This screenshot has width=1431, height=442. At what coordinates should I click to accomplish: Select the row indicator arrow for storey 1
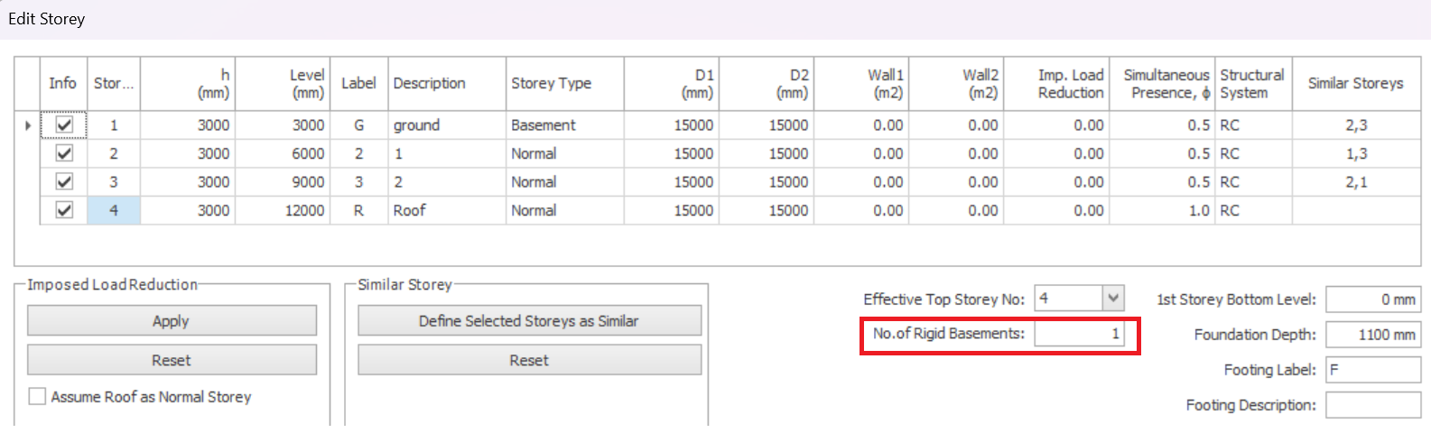click(x=28, y=125)
